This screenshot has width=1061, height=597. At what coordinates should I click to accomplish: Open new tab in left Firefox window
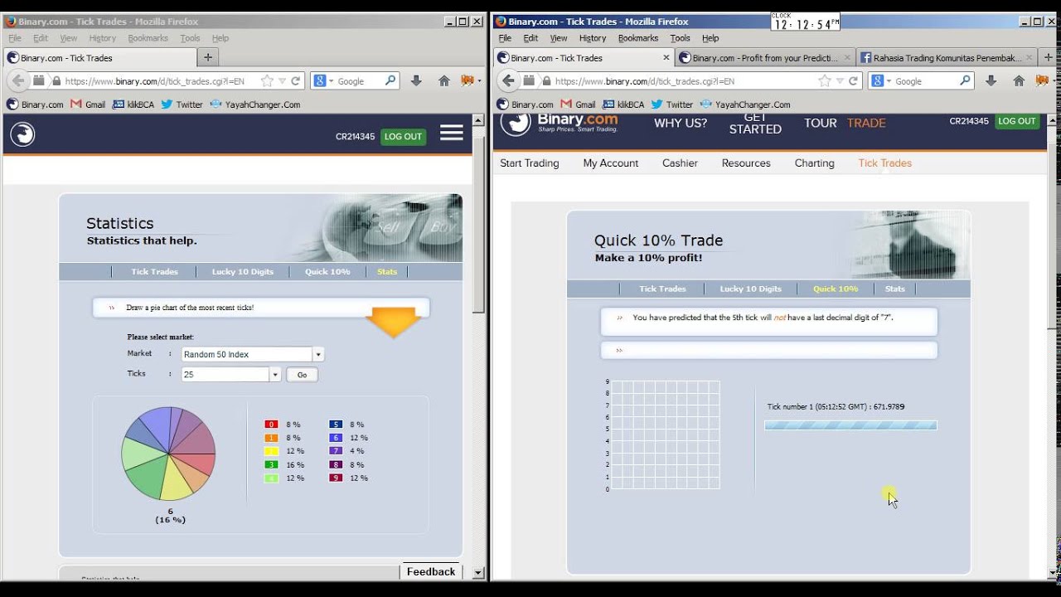208,57
